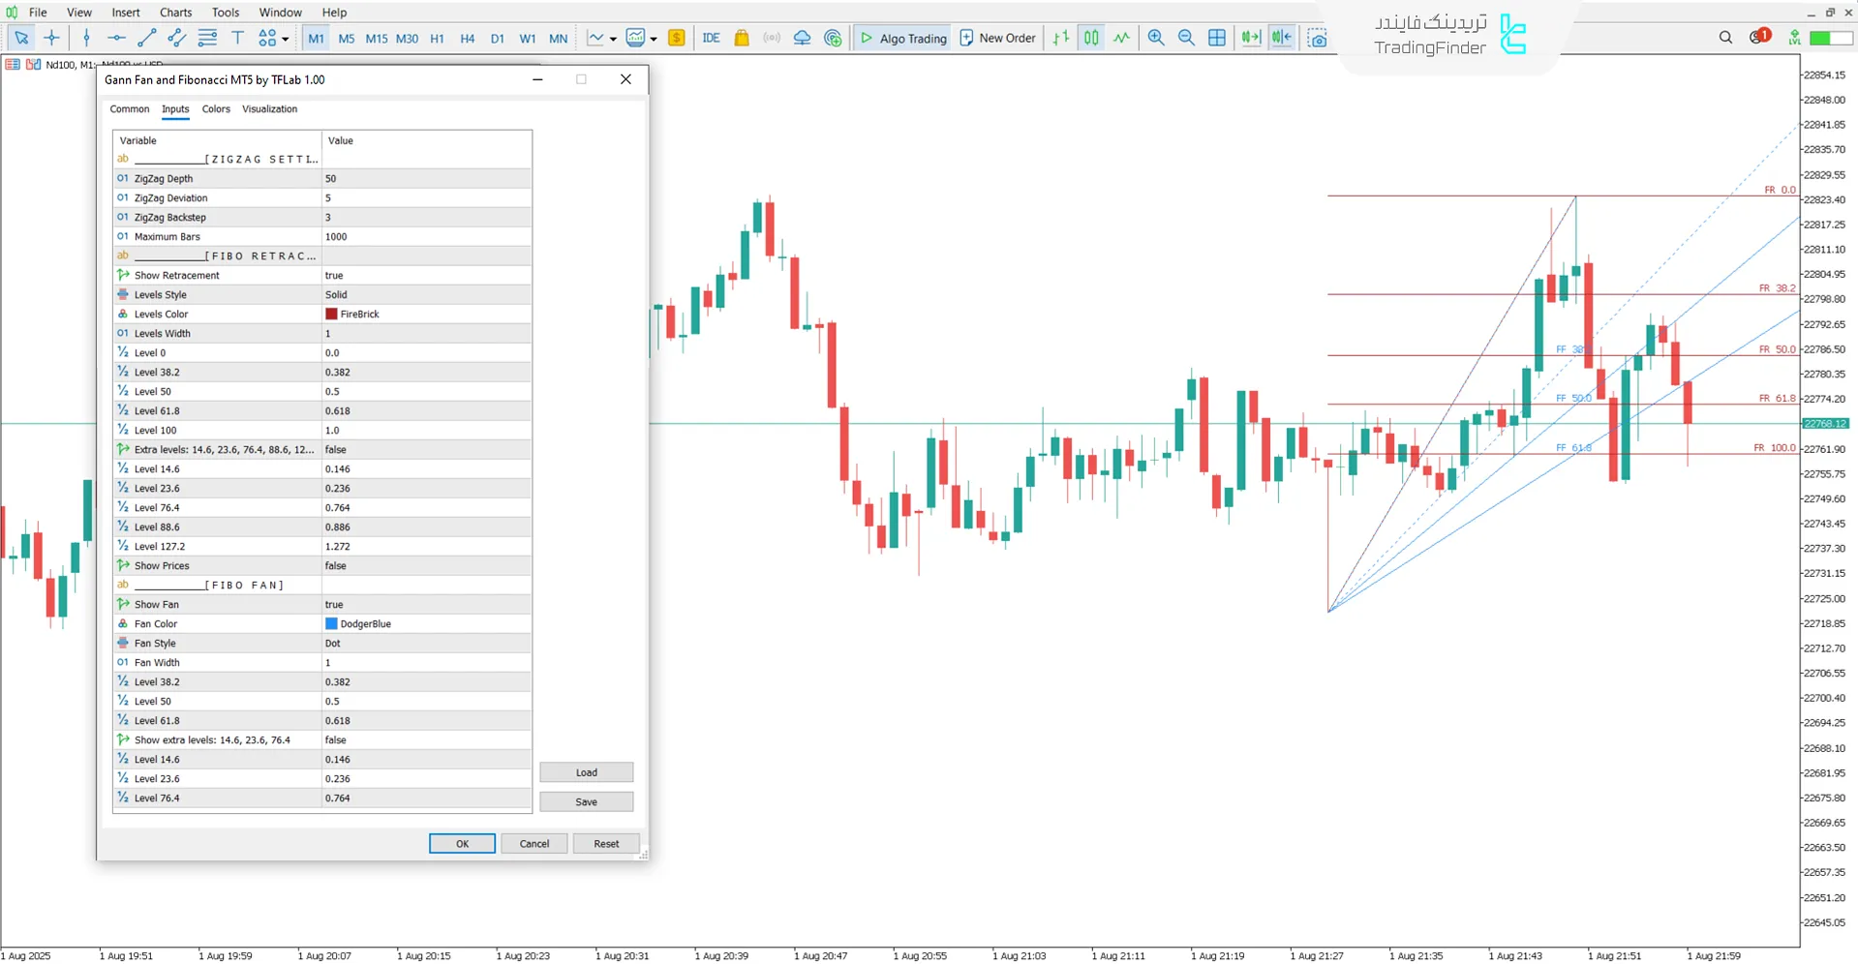The width and height of the screenshot is (1858, 964).
Task: Change the FireBrick Levels Color swatch
Action: [x=331, y=314]
